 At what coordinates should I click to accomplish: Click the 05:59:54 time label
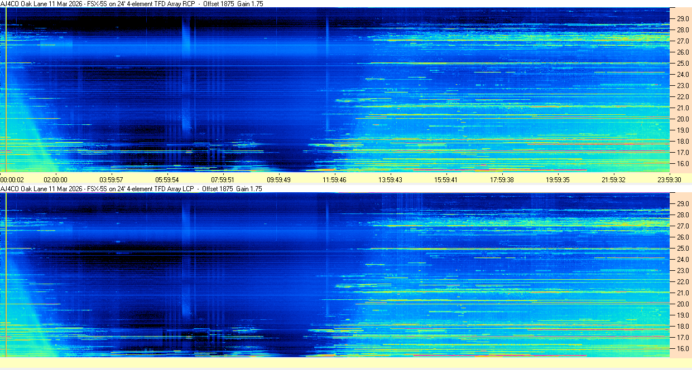click(x=167, y=179)
